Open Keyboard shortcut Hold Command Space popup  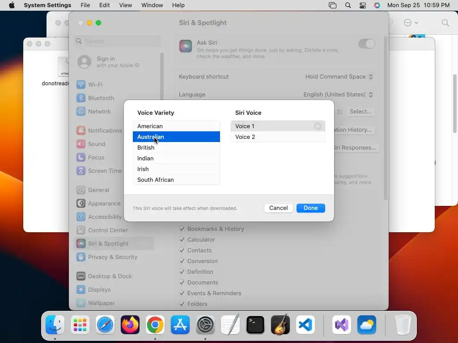pyautogui.click(x=339, y=77)
